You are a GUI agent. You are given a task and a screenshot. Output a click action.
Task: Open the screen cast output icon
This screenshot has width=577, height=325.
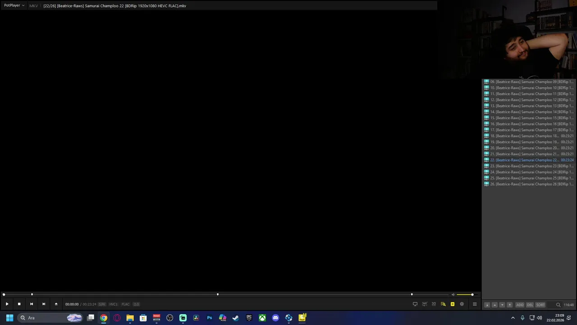(415, 304)
